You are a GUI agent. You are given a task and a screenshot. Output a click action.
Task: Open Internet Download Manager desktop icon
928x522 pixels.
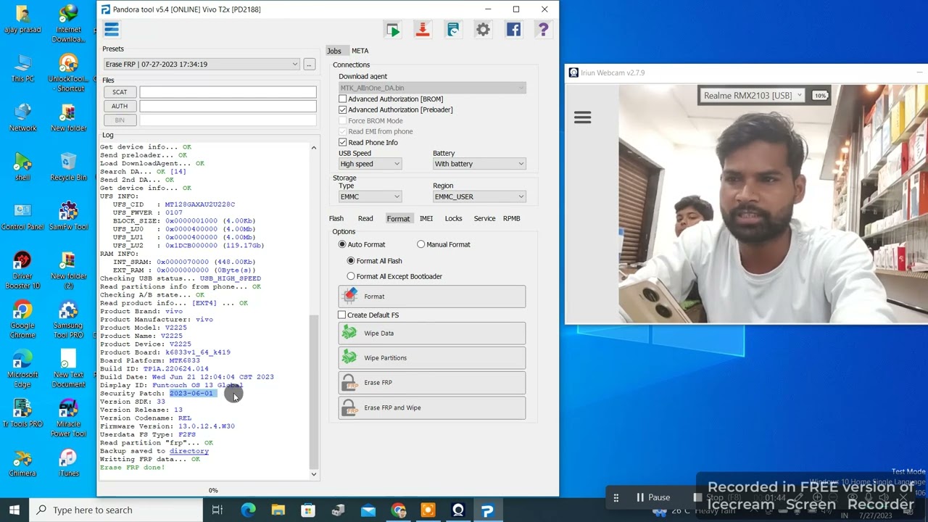pyautogui.click(x=68, y=23)
